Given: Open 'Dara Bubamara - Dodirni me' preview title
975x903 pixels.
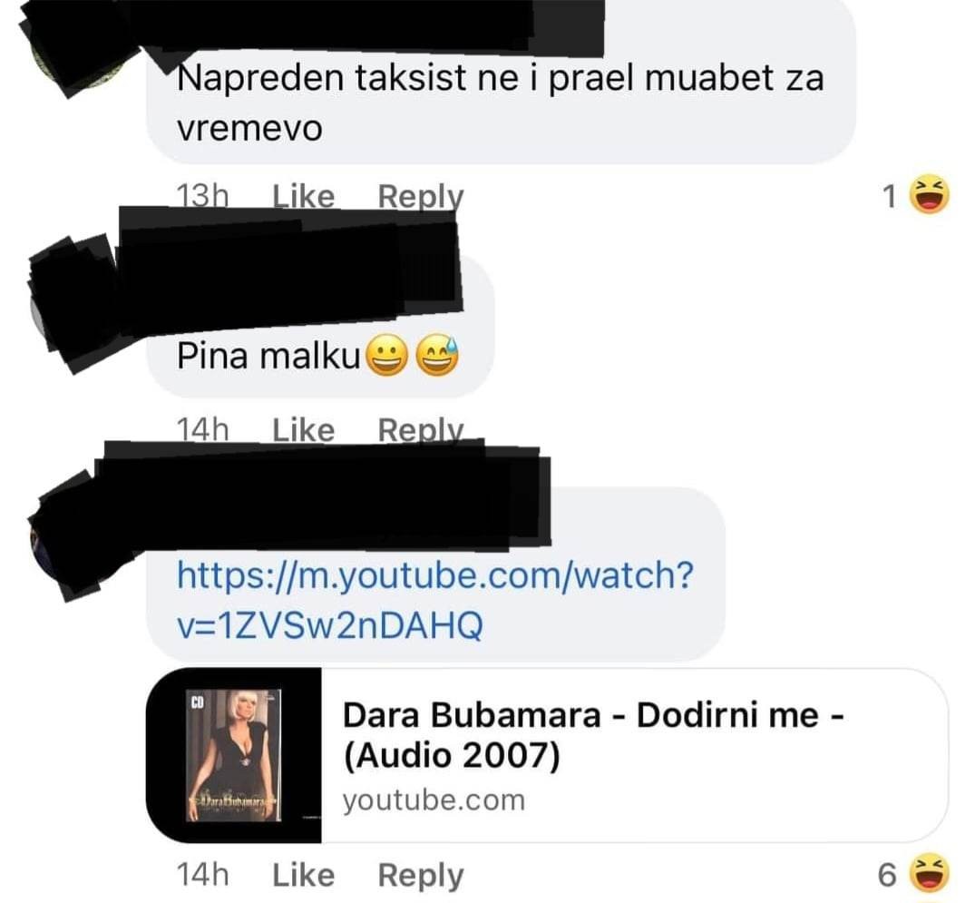Looking at the screenshot, I should pos(592,735).
